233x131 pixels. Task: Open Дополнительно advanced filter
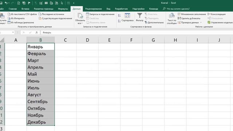click(x=154, y=23)
